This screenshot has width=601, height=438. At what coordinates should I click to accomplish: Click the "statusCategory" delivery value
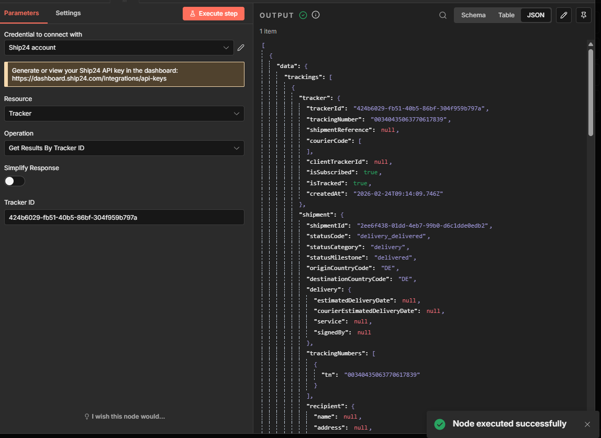pyautogui.click(x=388, y=247)
